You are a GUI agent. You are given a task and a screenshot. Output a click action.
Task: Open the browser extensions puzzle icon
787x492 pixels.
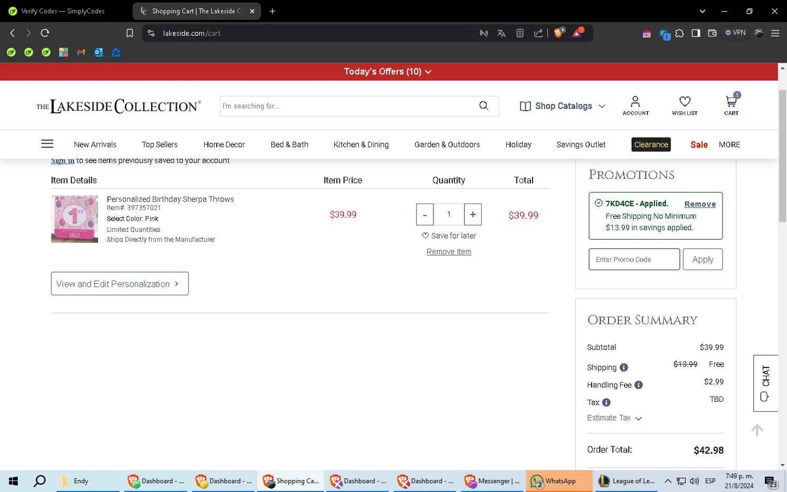click(x=679, y=33)
